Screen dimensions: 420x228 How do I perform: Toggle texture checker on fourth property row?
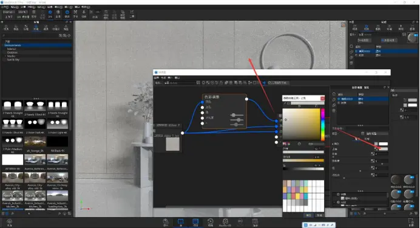pos(373,161)
